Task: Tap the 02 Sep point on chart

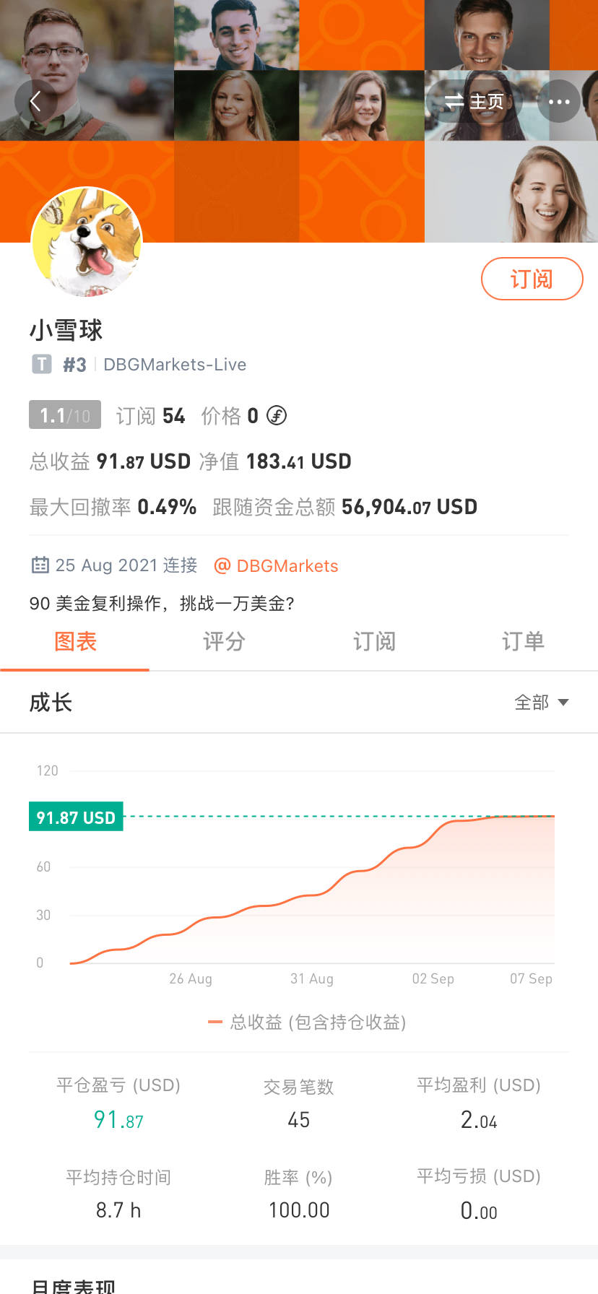Action: click(433, 978)
